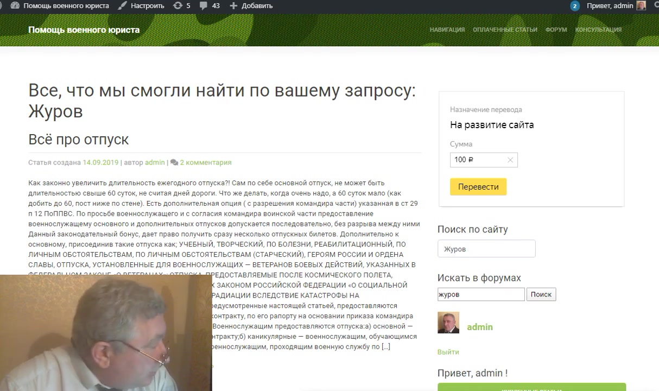Click the На развитие сайта payment purpose text
The width and height of the screenshot is (659, 391).
492,125
